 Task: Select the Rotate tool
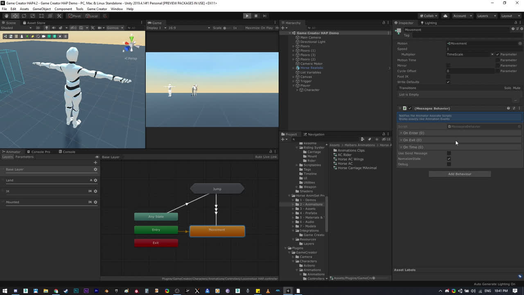(24, 16)
